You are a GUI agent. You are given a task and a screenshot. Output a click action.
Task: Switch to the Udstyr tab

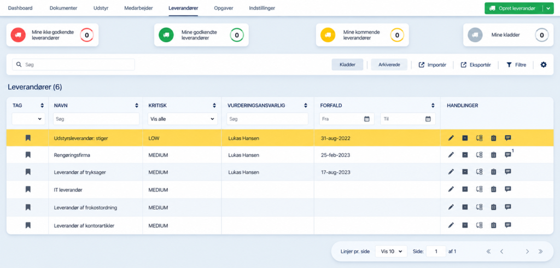click(101, 8)
